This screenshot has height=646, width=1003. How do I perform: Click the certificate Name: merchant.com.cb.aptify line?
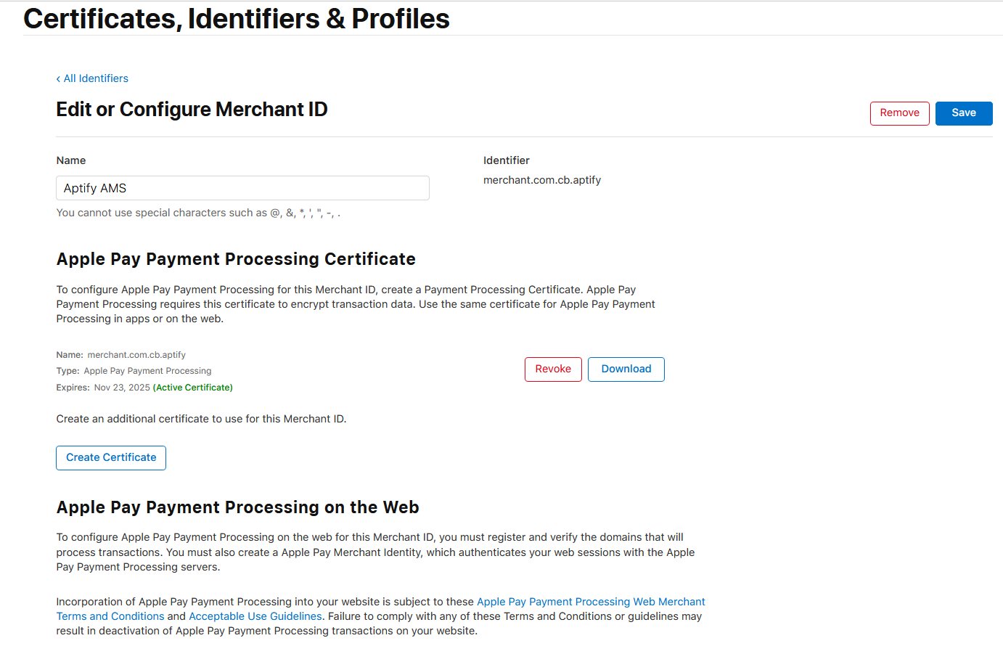[x=121, y=355]
